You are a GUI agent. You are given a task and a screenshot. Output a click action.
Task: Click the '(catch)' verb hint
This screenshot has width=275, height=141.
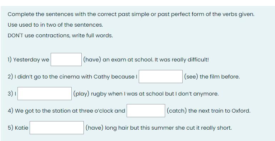point(177,111)
